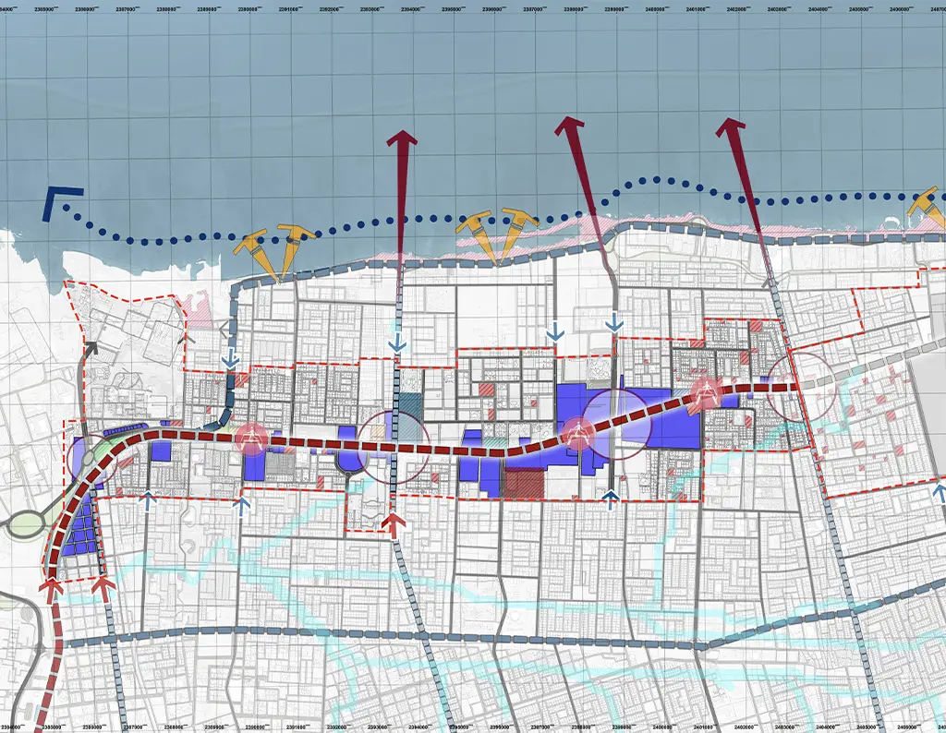Image resolution: width=946 pixels, height=733 pixels.
Task: Select the gray curved arrow at the far left
Action: 91,354
